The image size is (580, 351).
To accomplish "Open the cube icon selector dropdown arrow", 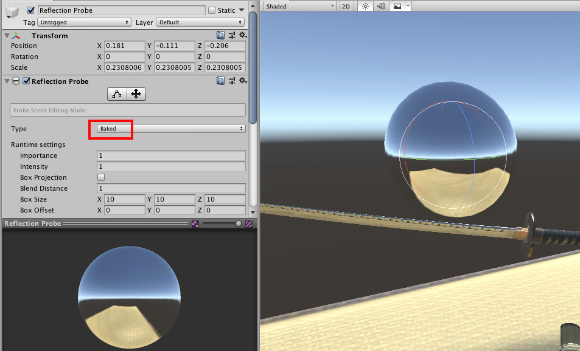I will click(9, 18).
